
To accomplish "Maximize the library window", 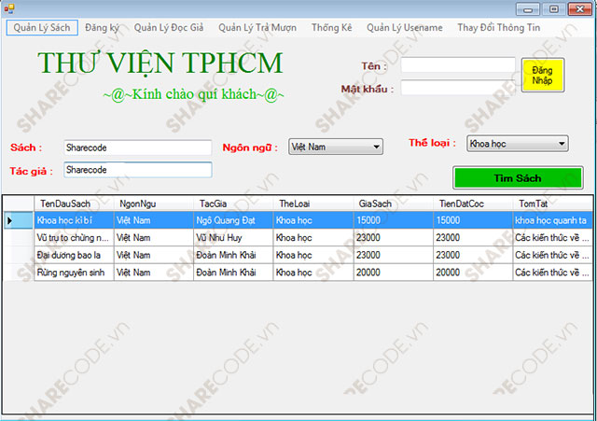I will (x=554, y=9).
